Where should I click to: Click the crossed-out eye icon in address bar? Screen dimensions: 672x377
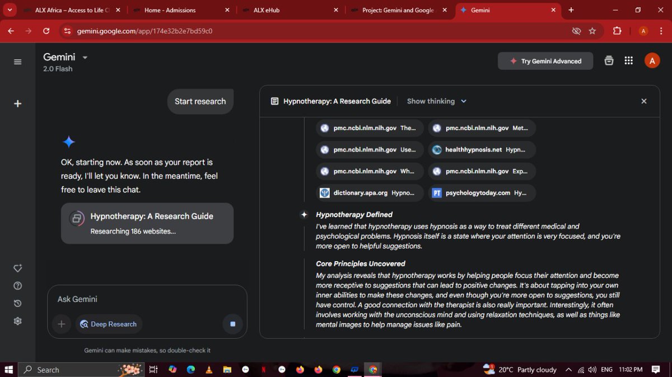576,31
